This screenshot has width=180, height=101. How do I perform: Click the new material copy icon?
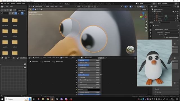click(101, 58)
